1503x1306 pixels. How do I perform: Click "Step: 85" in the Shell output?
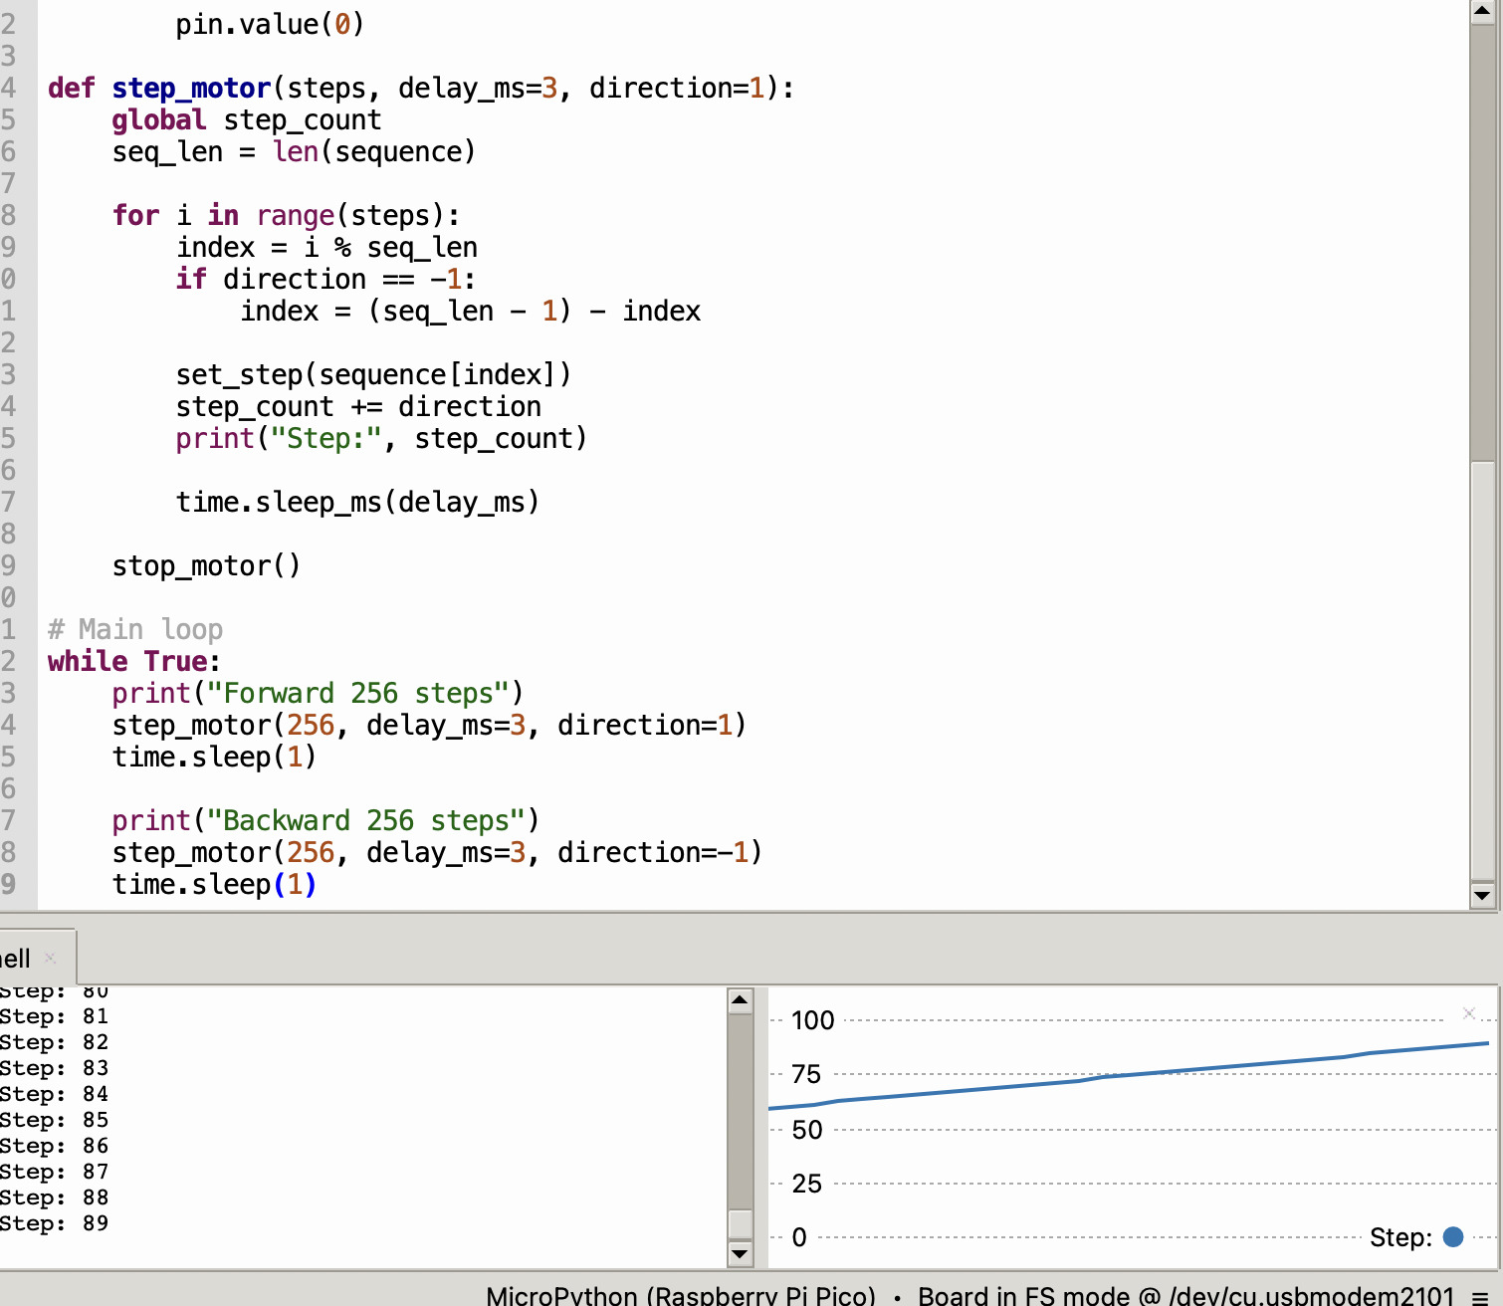[x=54, y=1120]
